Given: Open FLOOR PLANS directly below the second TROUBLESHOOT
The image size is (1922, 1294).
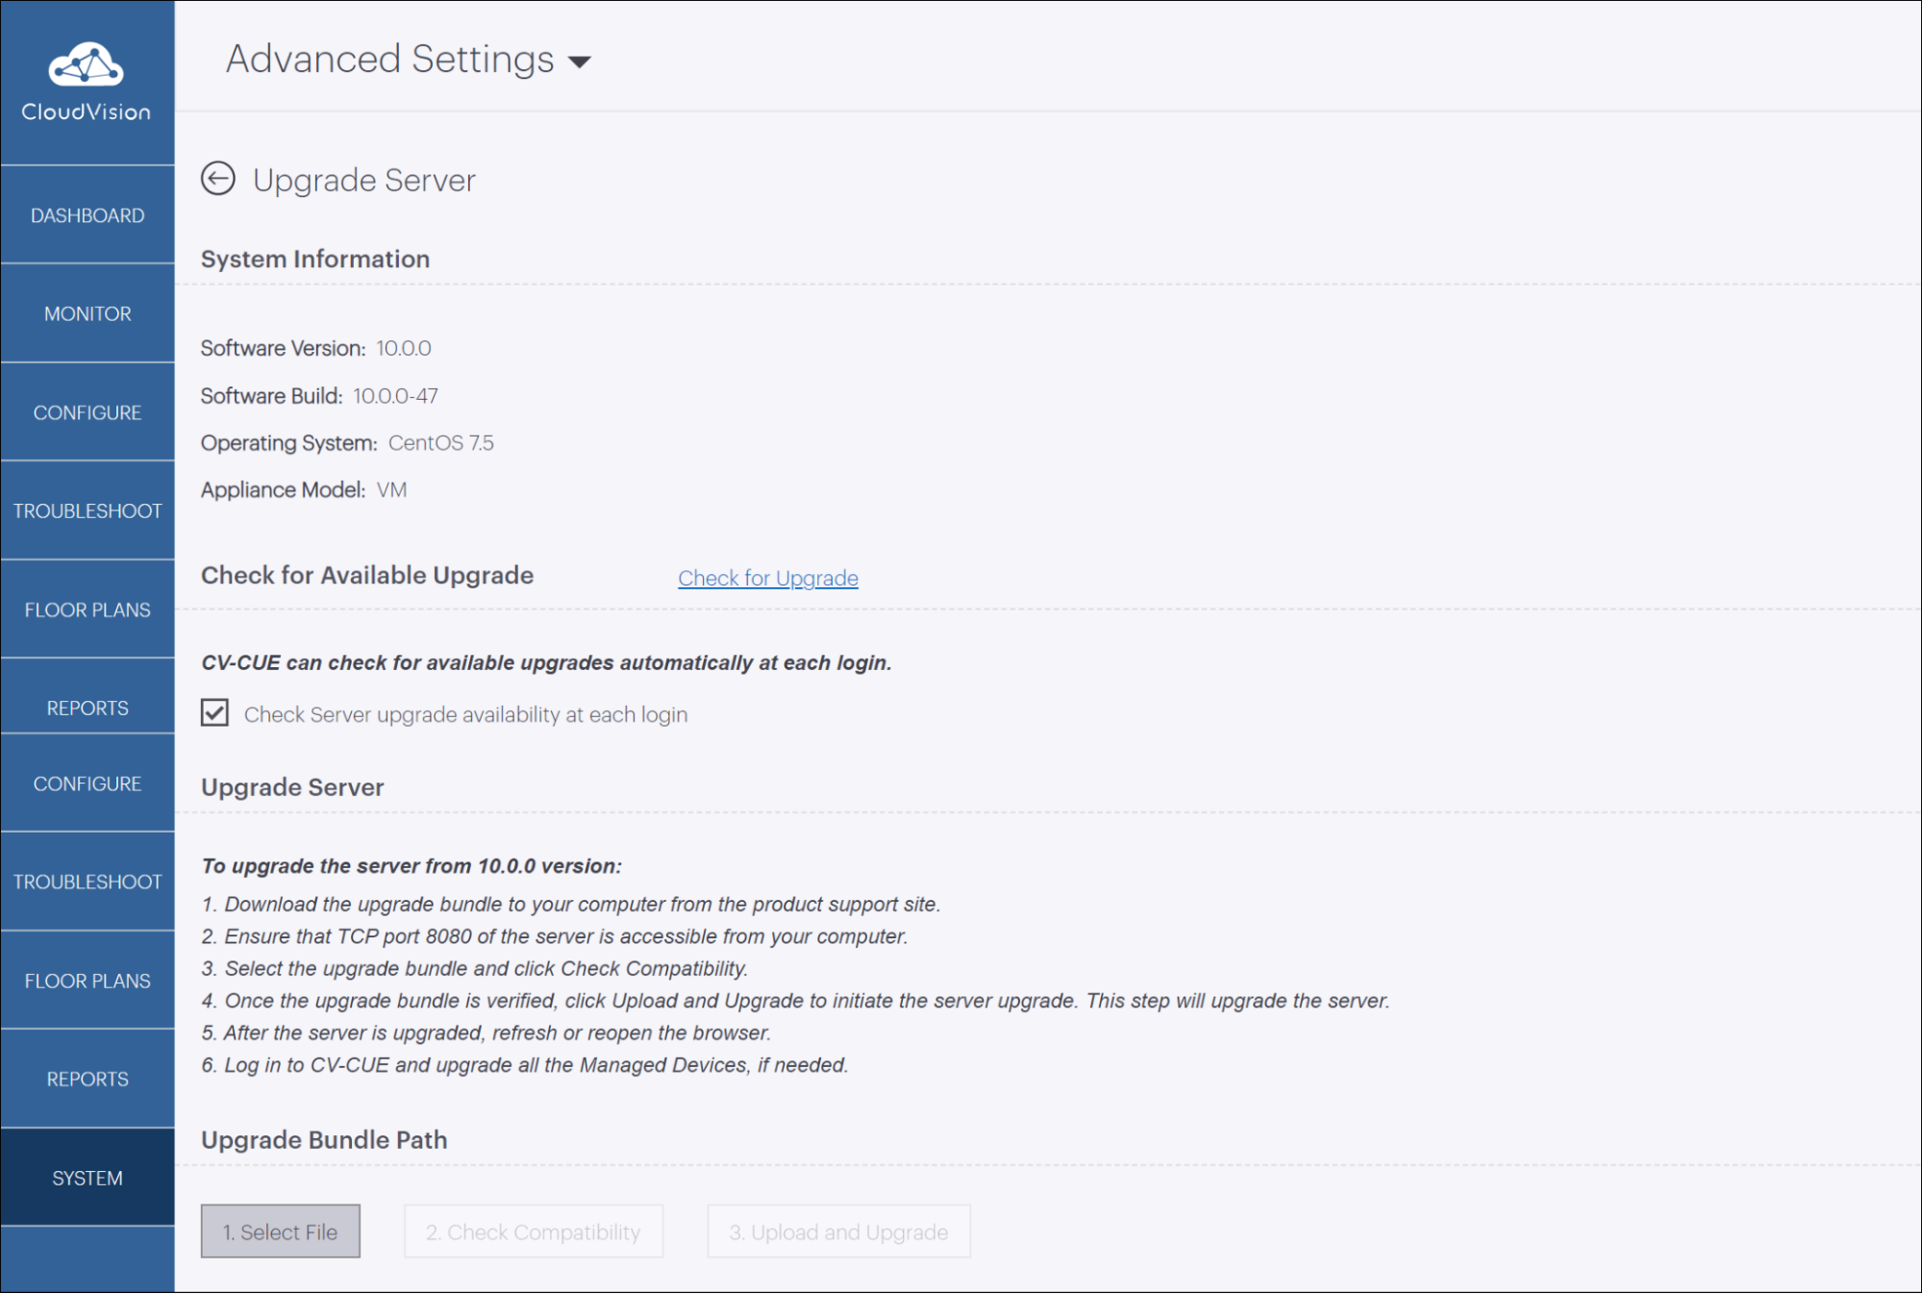Looking at the screenshot, I should point(87,981).
